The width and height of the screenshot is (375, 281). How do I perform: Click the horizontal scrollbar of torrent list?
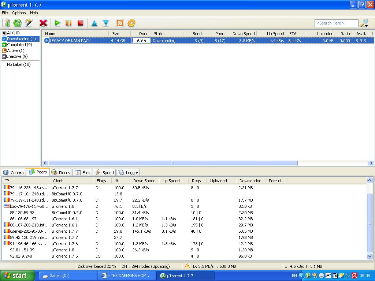pos(173,163)
